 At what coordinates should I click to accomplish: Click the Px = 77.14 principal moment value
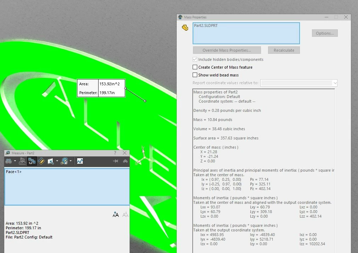[259, 179]
